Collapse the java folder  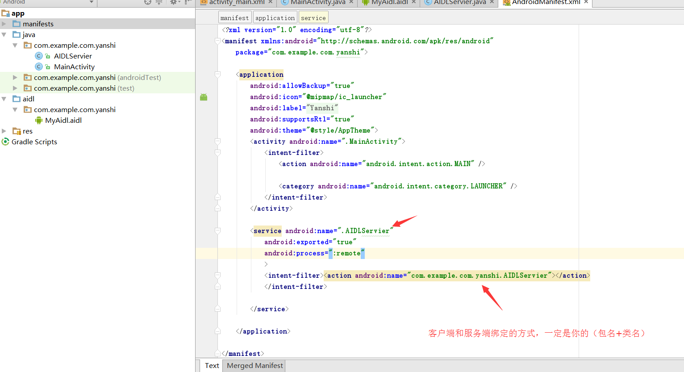tap(4, 34)
